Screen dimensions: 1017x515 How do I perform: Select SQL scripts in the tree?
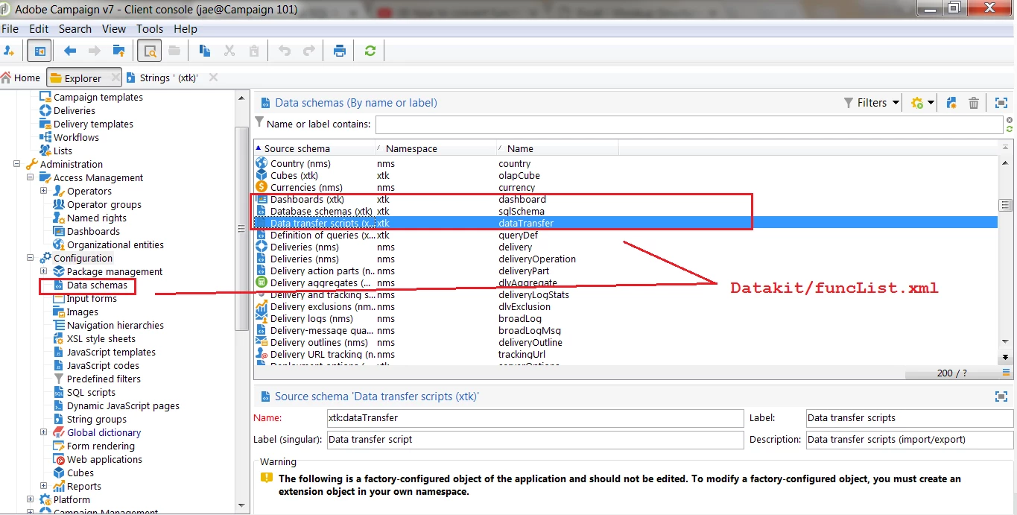coord(91,392)
